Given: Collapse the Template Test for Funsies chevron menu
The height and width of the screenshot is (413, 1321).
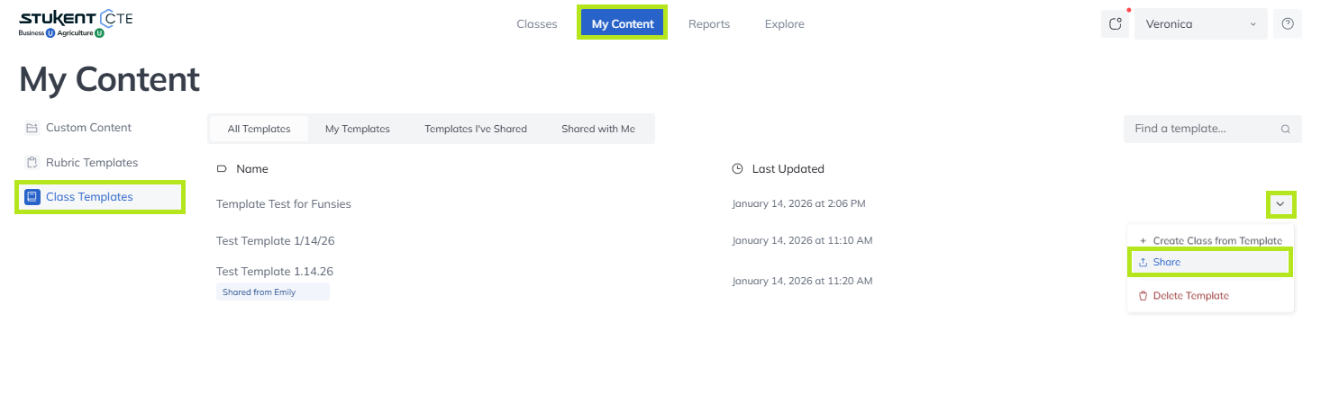Looking at the screenshot, I should (x=1280, y=205).
